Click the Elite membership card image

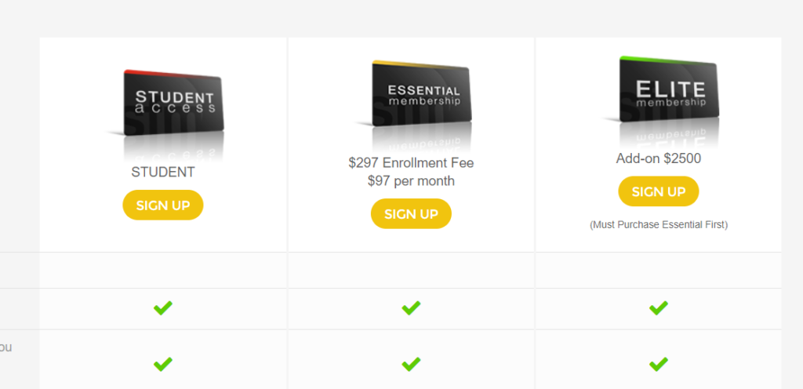[x=660, y=103]
